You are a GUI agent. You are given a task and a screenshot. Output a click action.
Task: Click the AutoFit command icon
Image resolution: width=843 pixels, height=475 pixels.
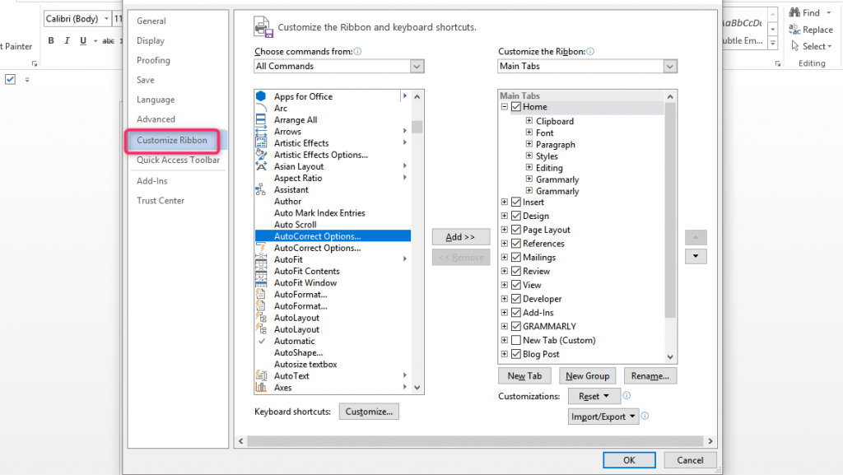(x=261, y=259)
